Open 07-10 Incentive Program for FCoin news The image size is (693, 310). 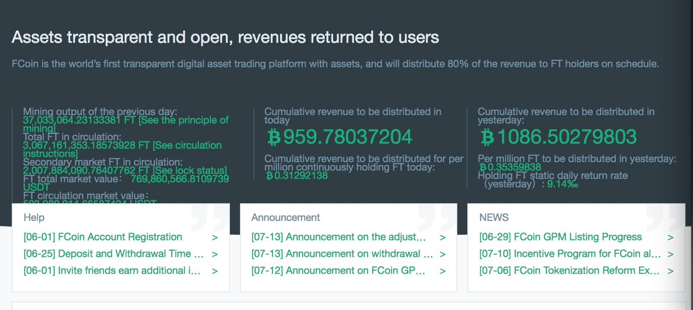(570, 254)
